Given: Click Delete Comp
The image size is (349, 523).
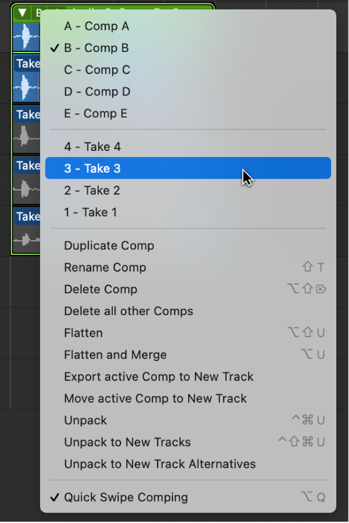Looking at the screenshot, I should point(101,289).
